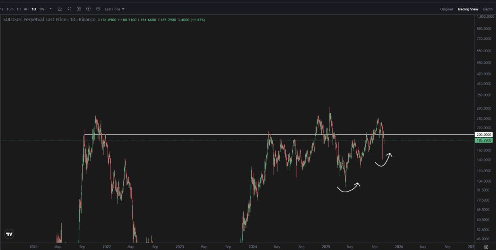This screenshot has width=496, height=250.
Task: Click the green 185.2900 current price label
Action: 484,140
